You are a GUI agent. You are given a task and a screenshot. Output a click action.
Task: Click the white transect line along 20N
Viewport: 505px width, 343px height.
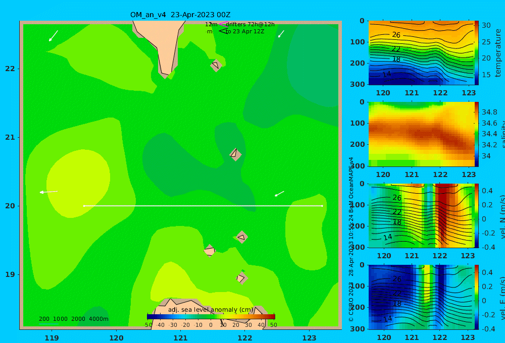click(x=203, y=206)
